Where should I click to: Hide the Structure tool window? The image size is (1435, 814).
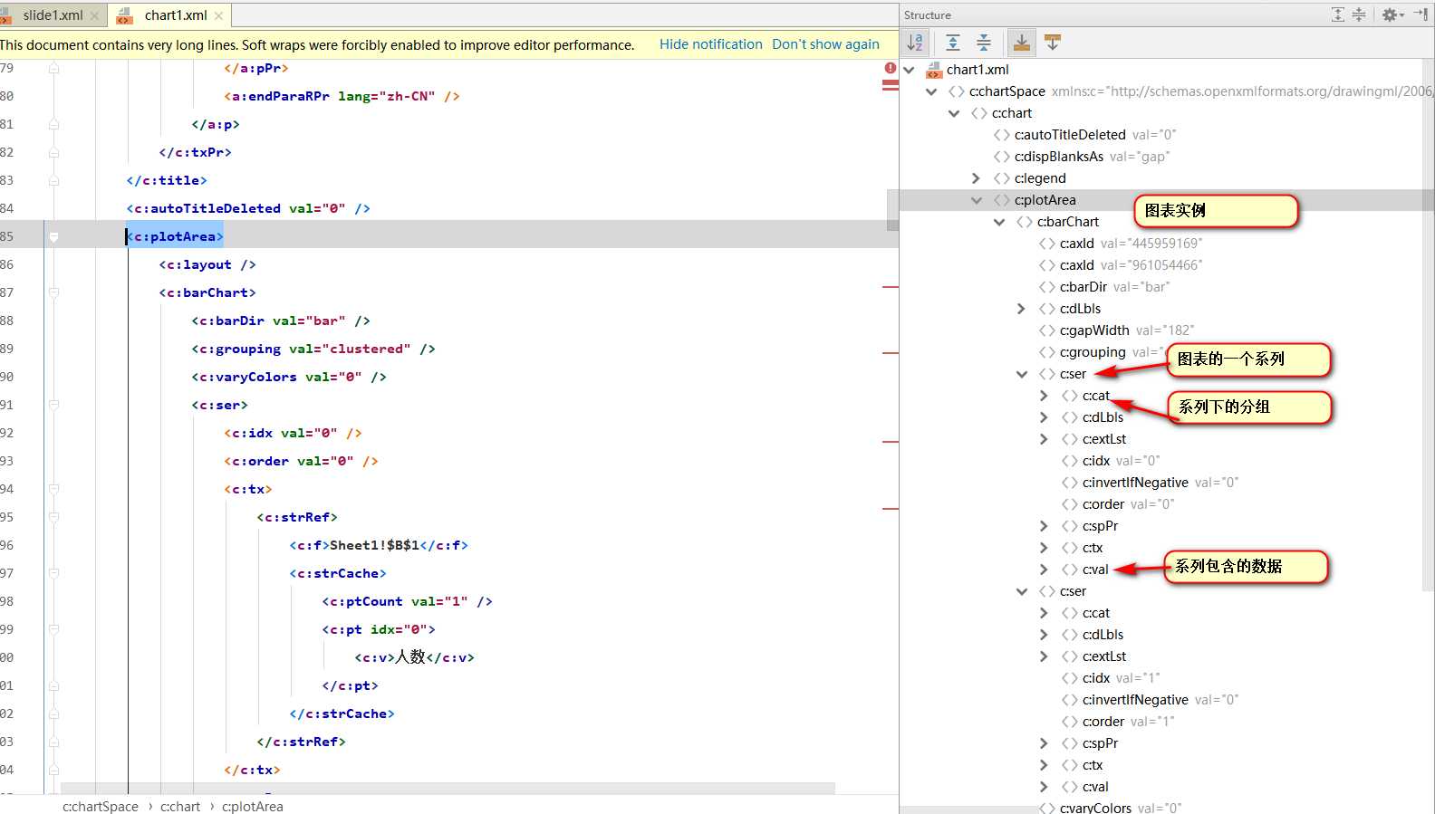[x=1421, y=14]
